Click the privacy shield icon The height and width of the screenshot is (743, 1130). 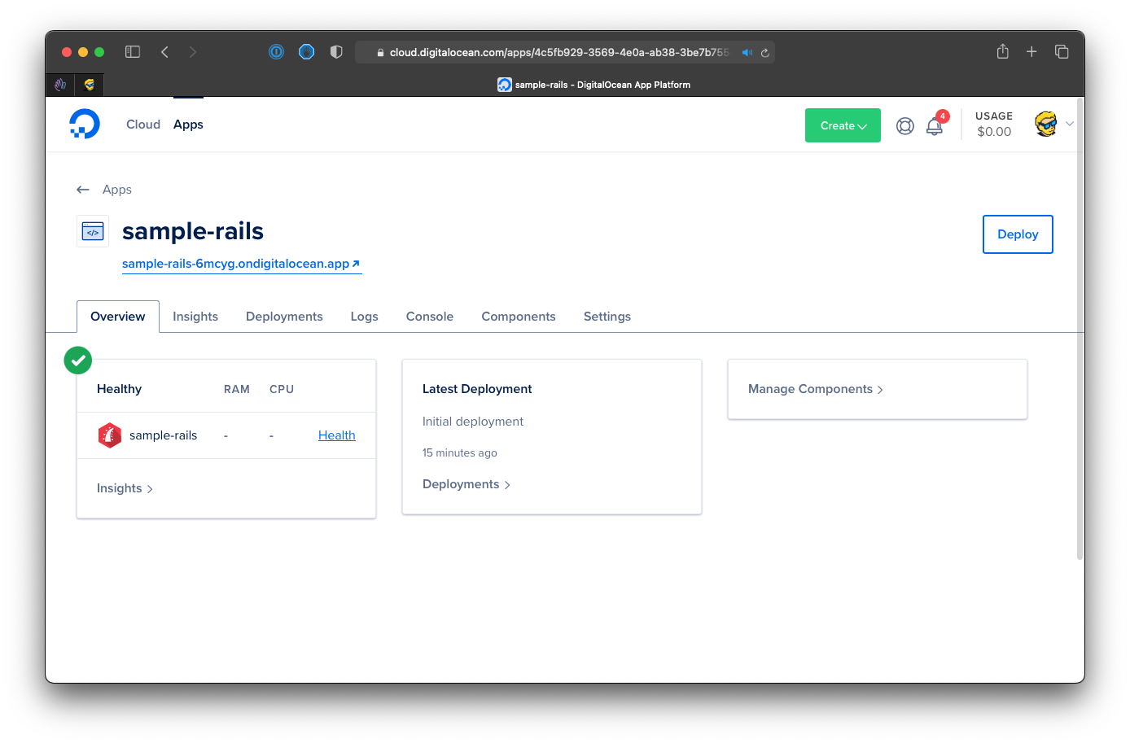click(336, 52)
